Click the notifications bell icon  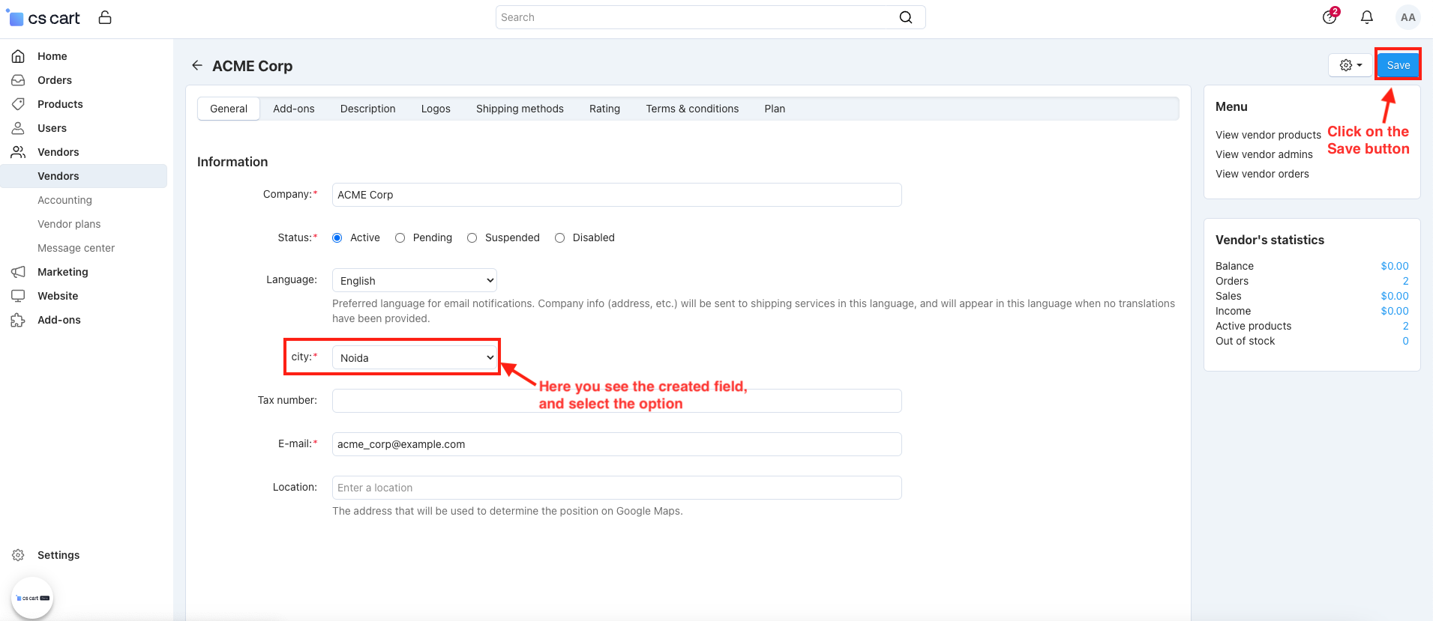click(x=1367, y=17)
